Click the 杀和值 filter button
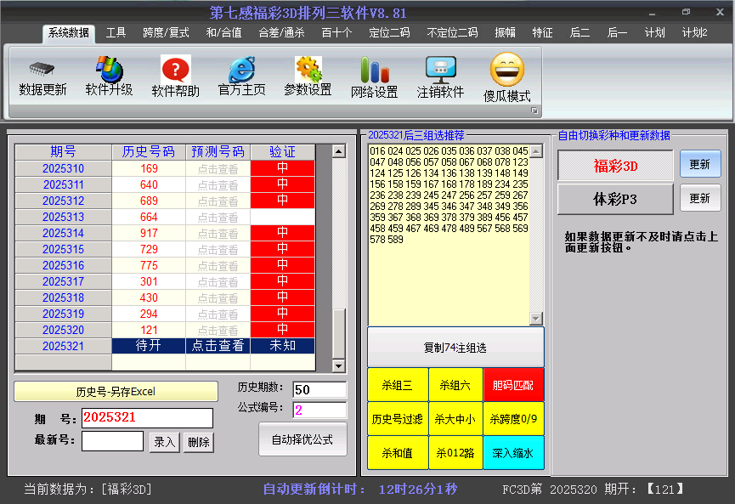735x504 pixels. click(x=398, y=452)
